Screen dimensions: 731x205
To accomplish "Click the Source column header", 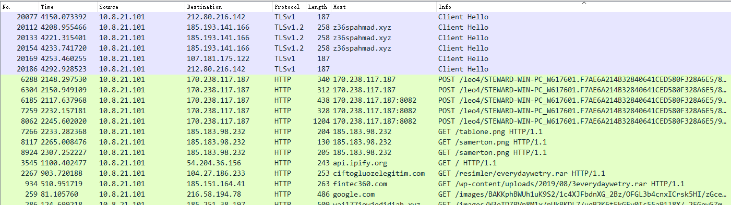I will point(141,7).
